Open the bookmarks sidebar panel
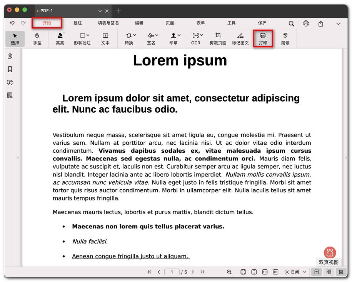The width and height of the screenshot is (352, 282). (x=10, y=69)
